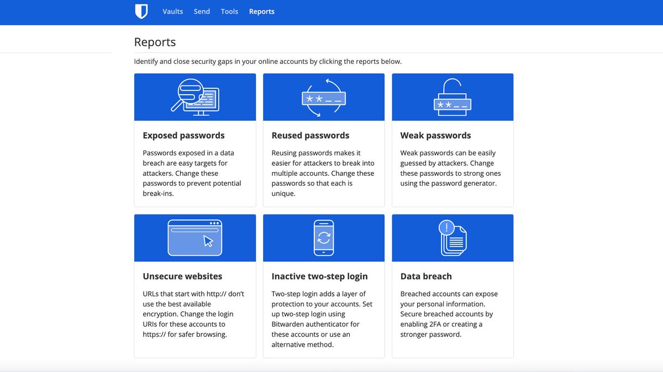Open the Unsecure websites report
The image size is (663, 372).
(x=194, y=281)
